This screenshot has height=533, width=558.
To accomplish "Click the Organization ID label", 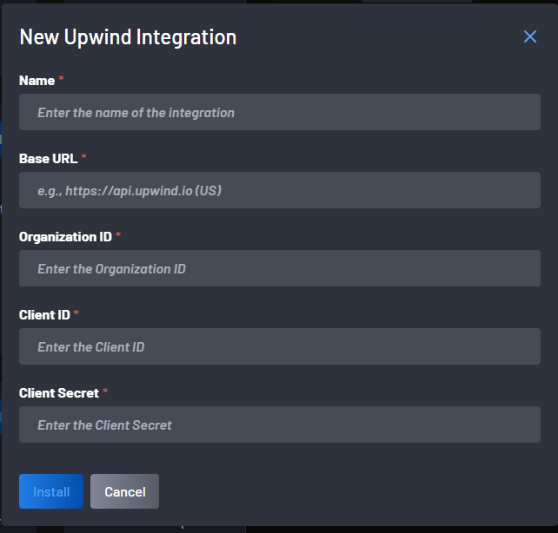I will 65,237.
